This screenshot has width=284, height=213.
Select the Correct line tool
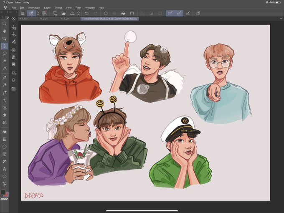[x=4, y=184]
